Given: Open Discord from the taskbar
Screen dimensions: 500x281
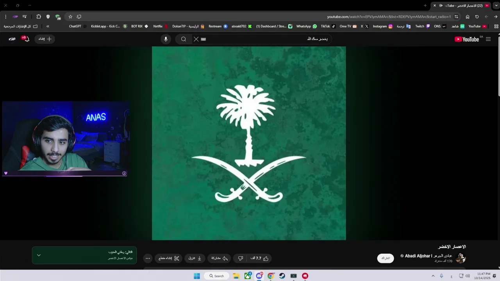Looking at the screenshot, I should pos(259,276).
